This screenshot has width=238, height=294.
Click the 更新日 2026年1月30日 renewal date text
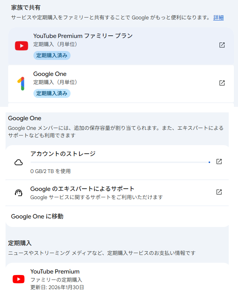click(57, 287)
